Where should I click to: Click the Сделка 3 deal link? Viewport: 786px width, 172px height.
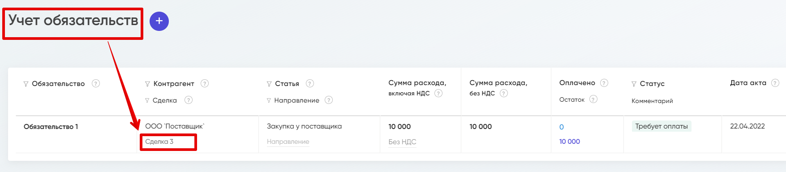[x=159, y=142]
